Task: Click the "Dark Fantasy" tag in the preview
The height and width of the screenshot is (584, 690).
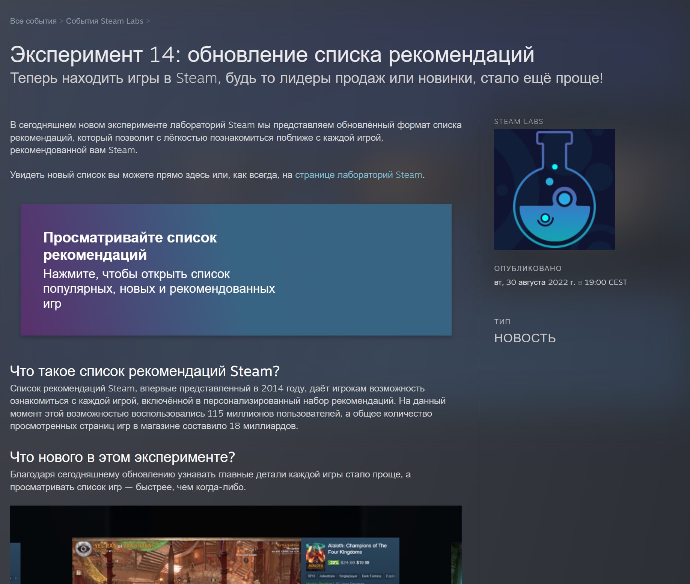Action: coord(371,576)
